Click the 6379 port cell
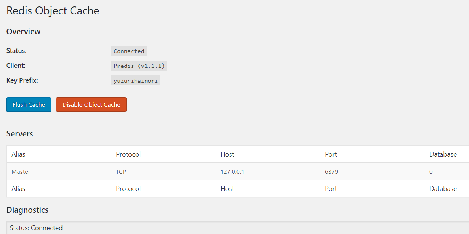The height and width of the screenshot is (234, 469). click(331, 172)
